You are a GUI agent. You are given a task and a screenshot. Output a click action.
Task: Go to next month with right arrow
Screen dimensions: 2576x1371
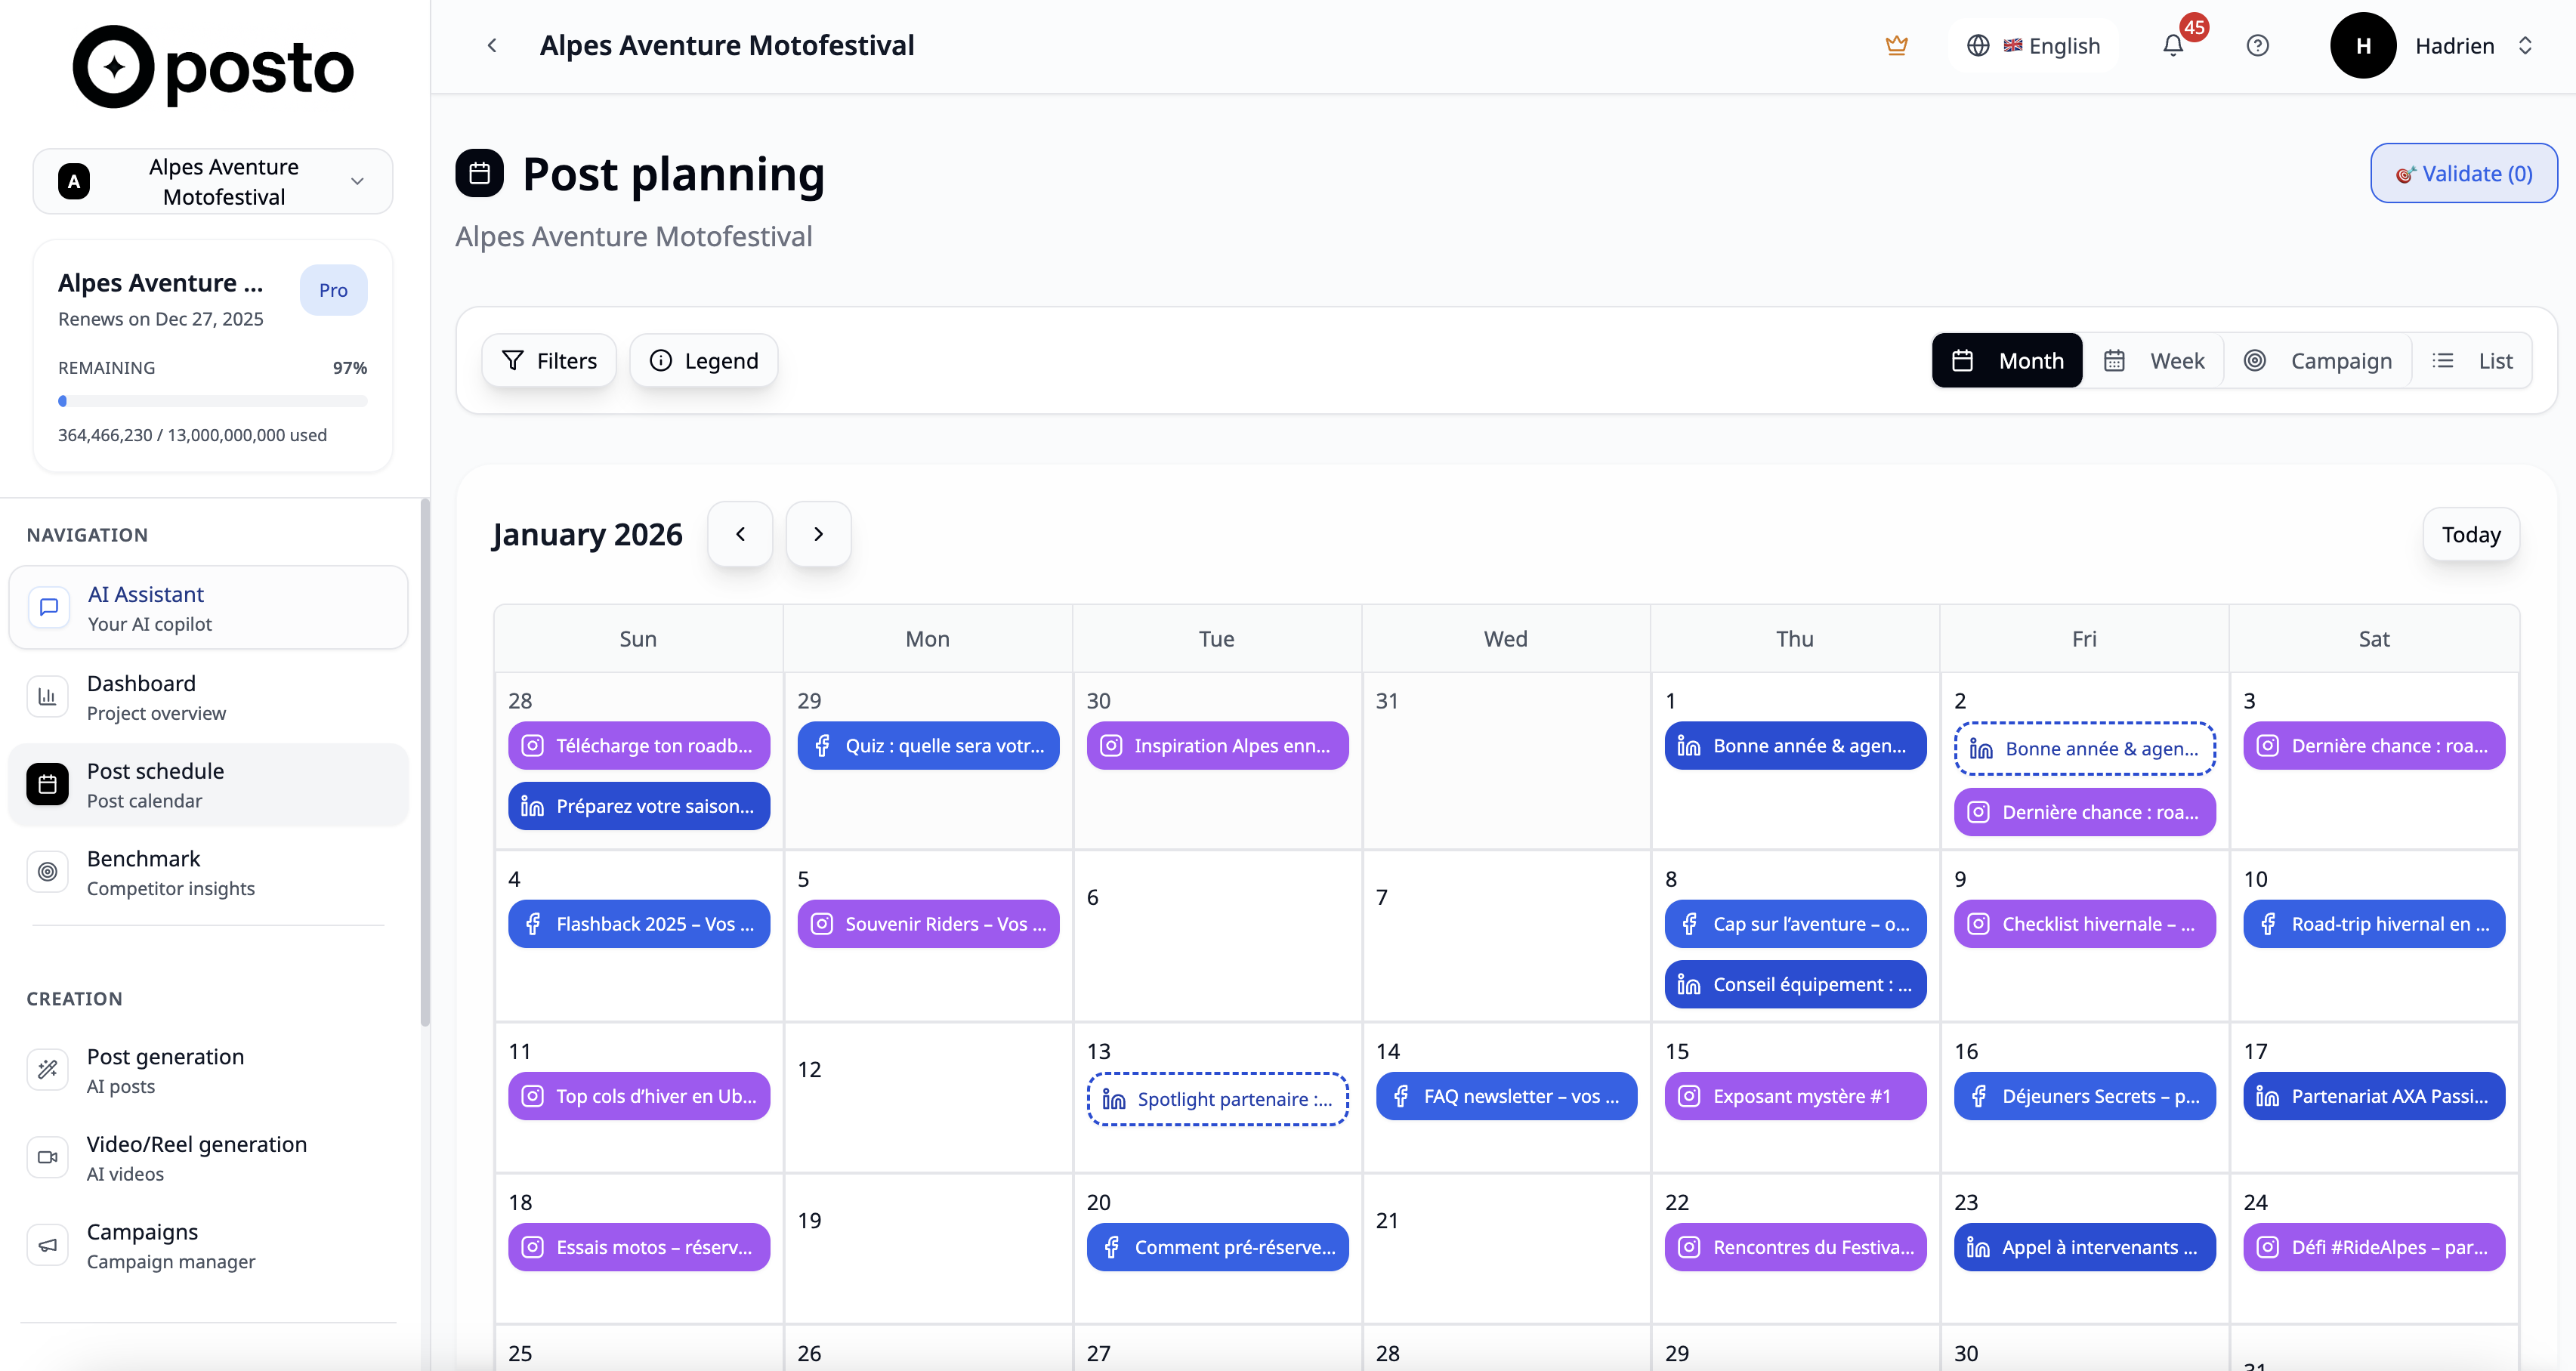coord(818,533)
